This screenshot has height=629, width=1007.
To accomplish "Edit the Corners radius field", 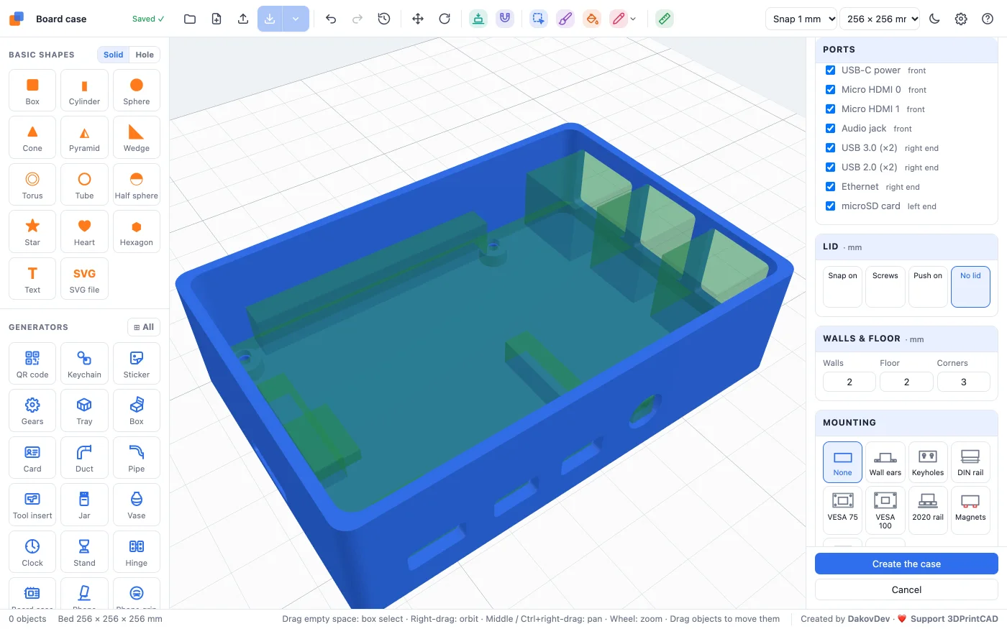I will pyautogui.click(x=964, y=382).
